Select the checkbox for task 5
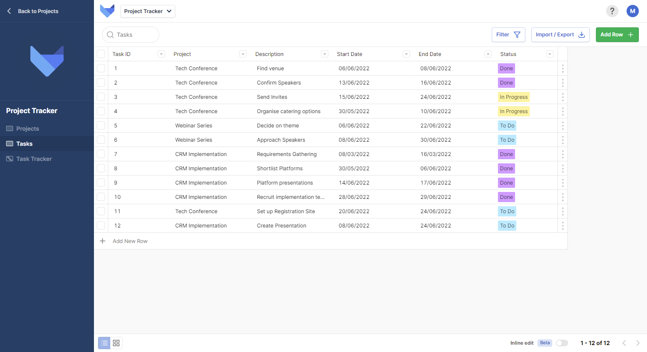The image size is (647, 352). point(101,125)
